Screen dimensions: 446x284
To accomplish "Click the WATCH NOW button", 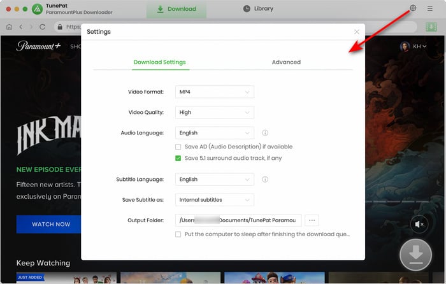I will 48,224.
